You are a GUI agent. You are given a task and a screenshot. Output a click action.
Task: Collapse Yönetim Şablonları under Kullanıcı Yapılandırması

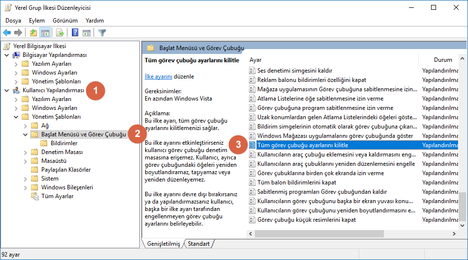click(x=16, y=117)
